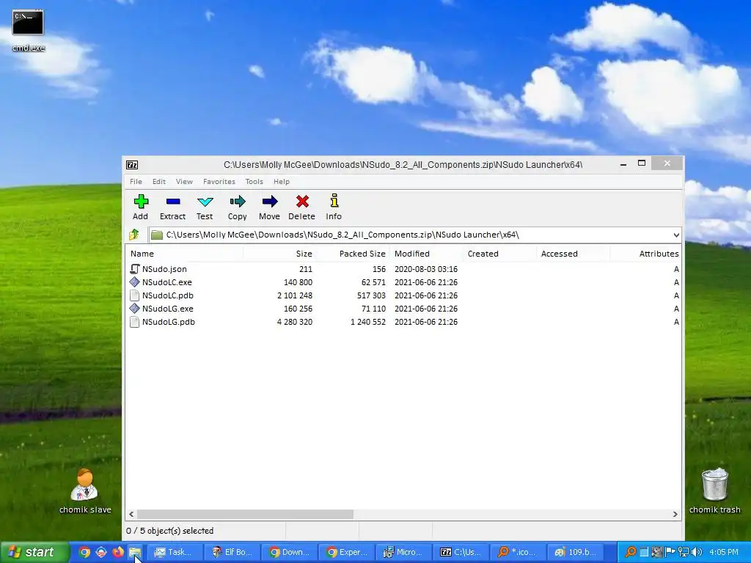Sort by the Modified column header

coord(426,254)
